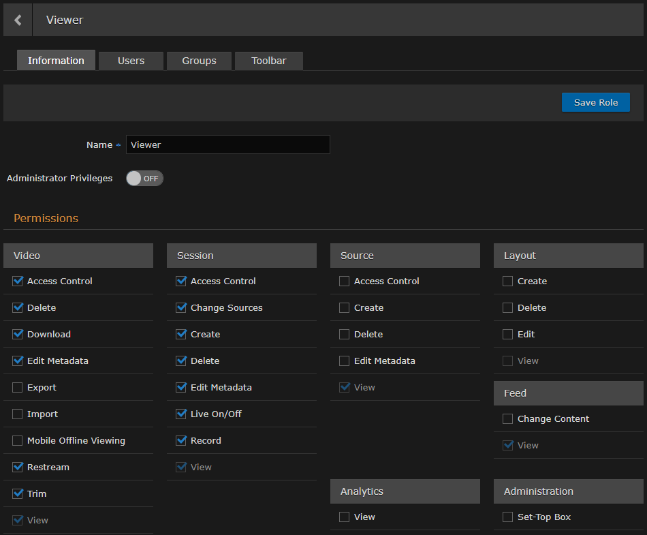Enable Access Control under Source
This screenshot has height=535, width=647.
pyautogui.click(x=344, y=281)
